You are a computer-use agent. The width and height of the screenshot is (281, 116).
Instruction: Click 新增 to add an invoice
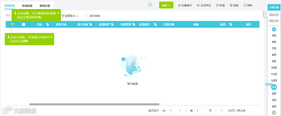coord(220,5)
